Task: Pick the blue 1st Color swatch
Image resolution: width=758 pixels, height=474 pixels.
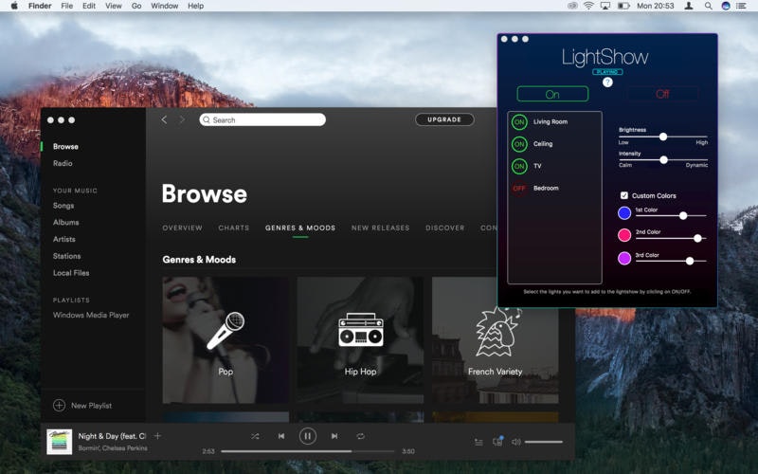Action: pos(624,212)
